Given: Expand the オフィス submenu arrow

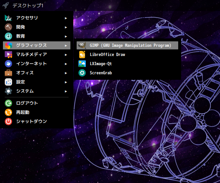Looking at the screenshot, I should click(66, 73).
